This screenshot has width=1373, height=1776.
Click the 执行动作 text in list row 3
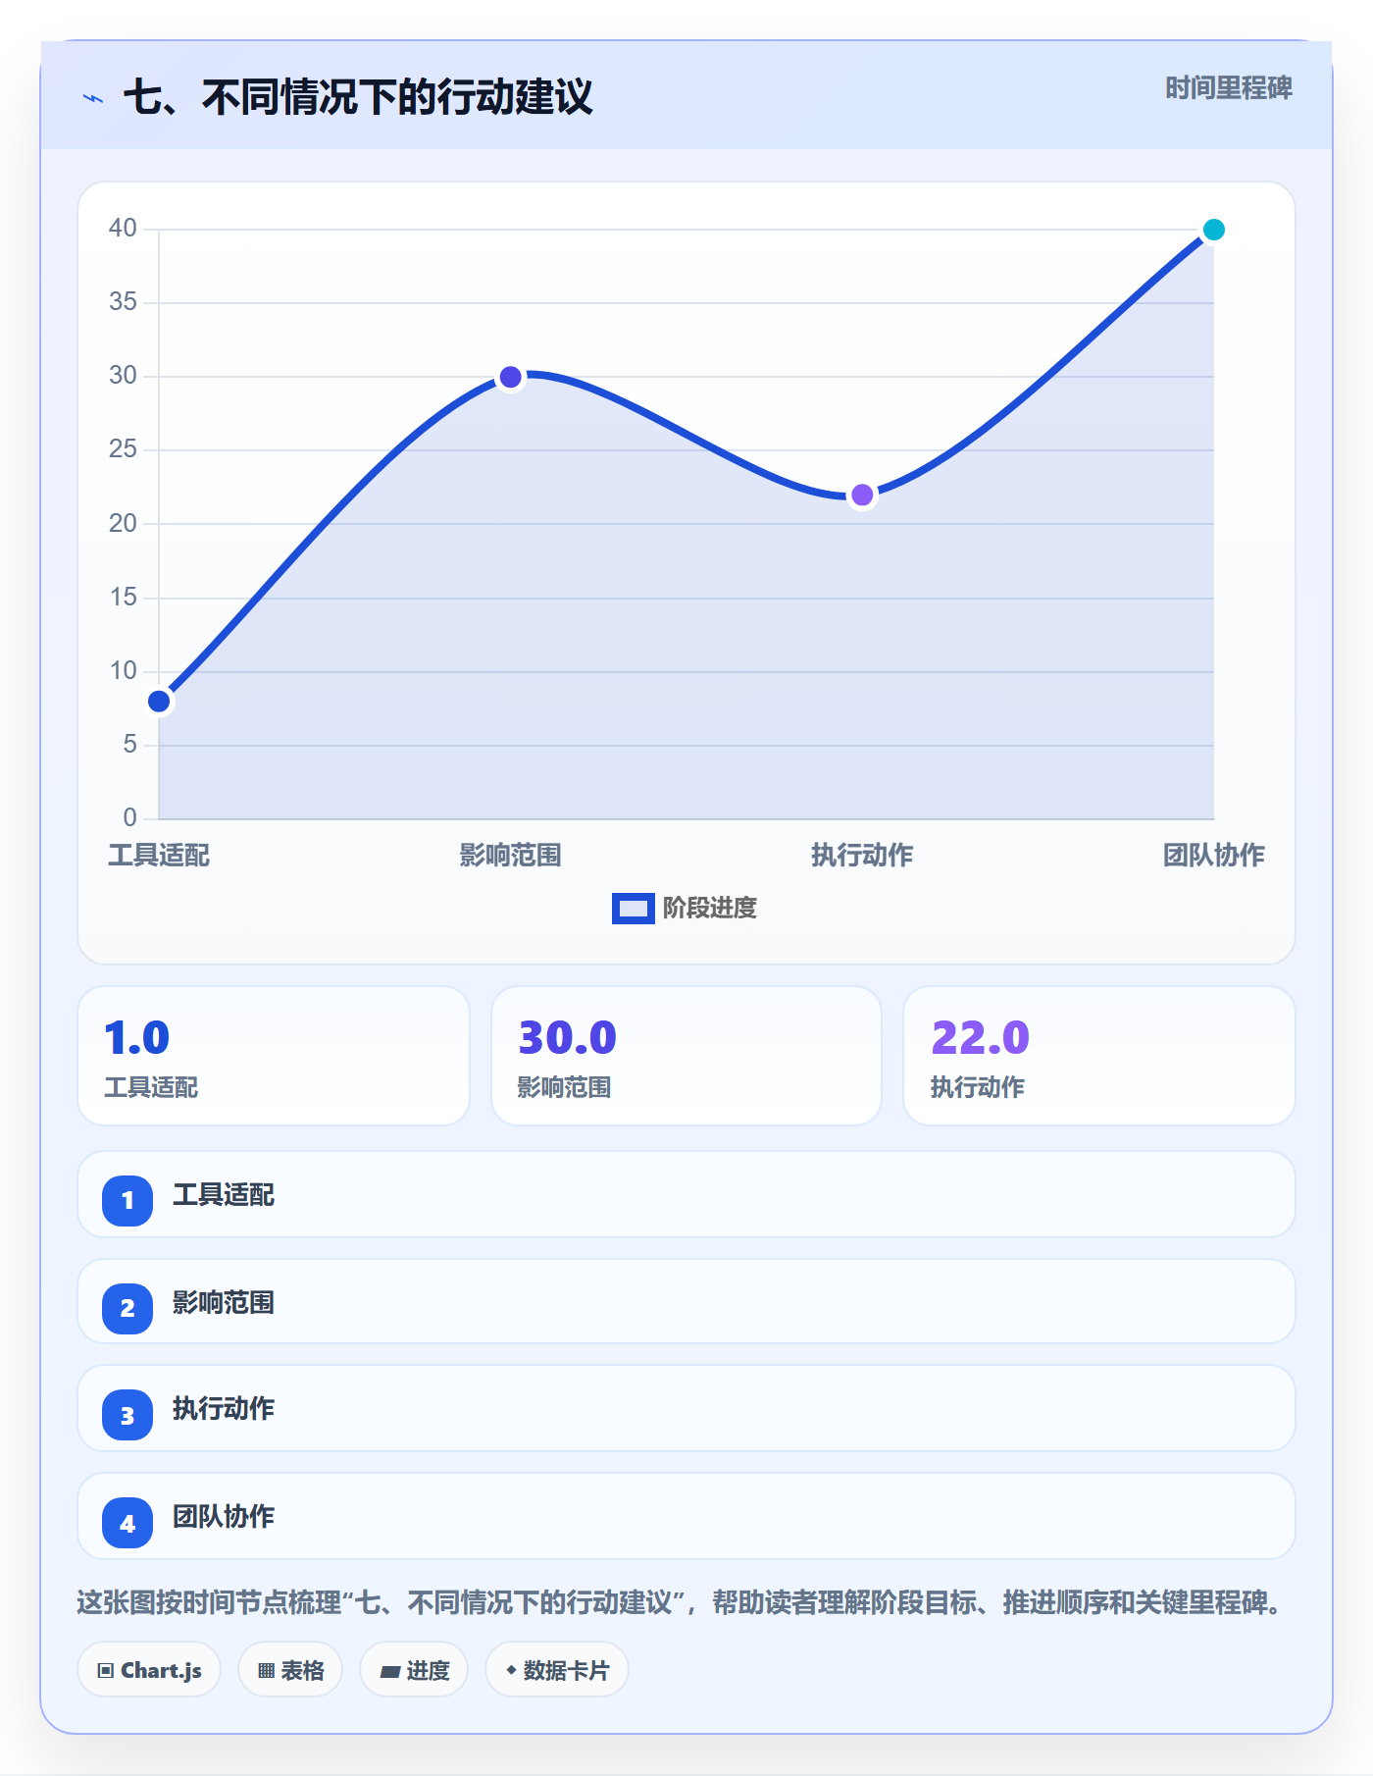pyautogui.click(x=224, y=1409)
